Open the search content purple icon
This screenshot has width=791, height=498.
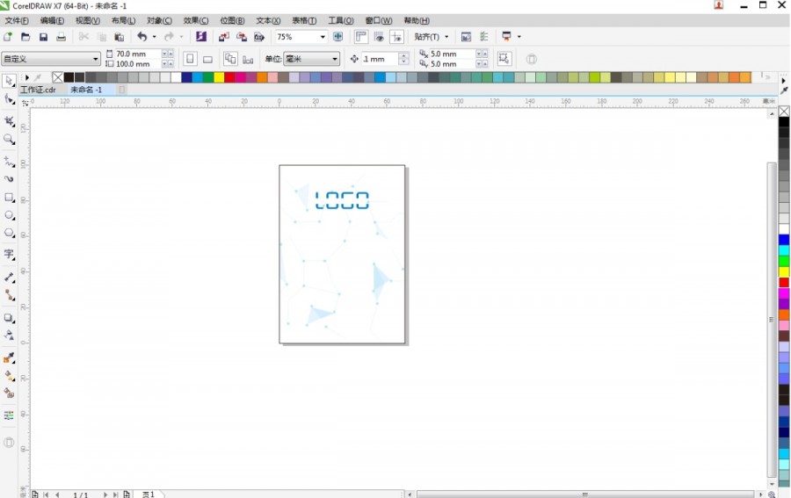200,37
